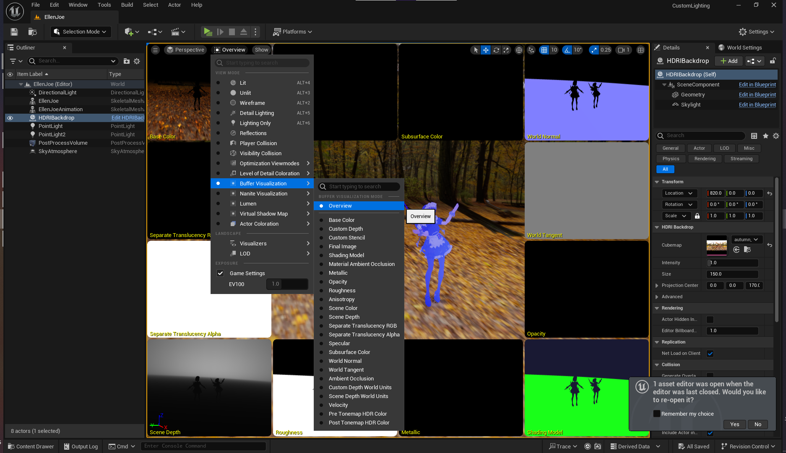The width and height of the screenshot is (786, 453).
Task: Open viewport layout maximize icon
Action: 640,50
